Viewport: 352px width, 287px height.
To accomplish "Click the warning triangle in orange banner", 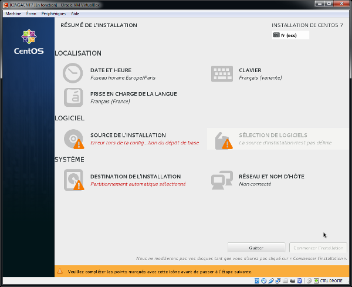I will tap(60, 271).
